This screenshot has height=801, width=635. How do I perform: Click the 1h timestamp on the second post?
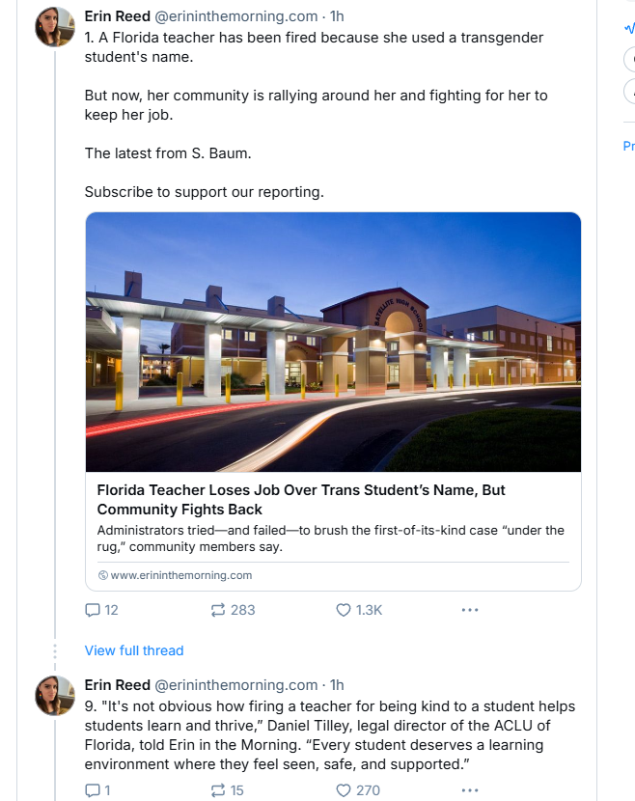point(337,685)
